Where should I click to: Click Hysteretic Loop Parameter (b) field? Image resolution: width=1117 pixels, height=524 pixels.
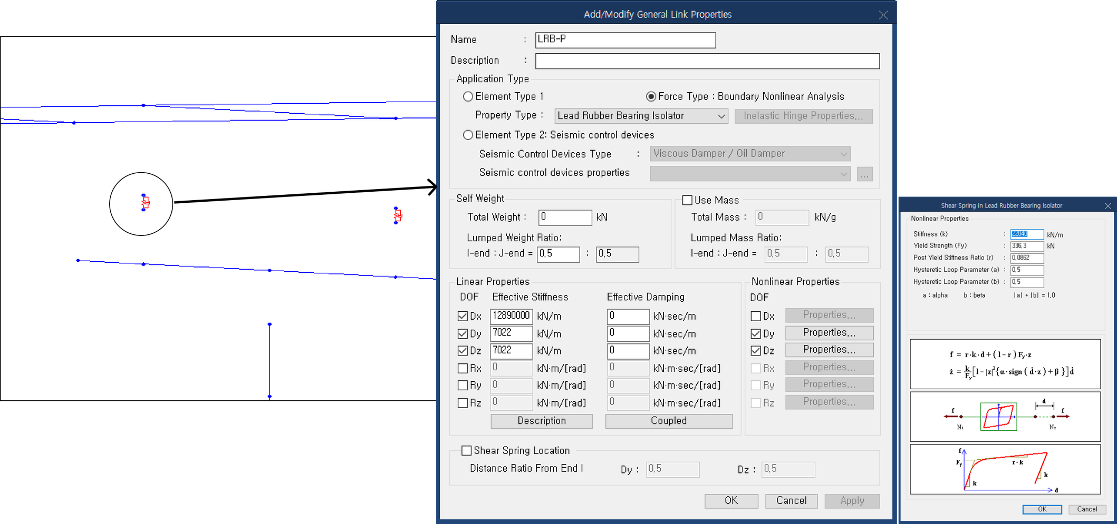coord(1026,282)
